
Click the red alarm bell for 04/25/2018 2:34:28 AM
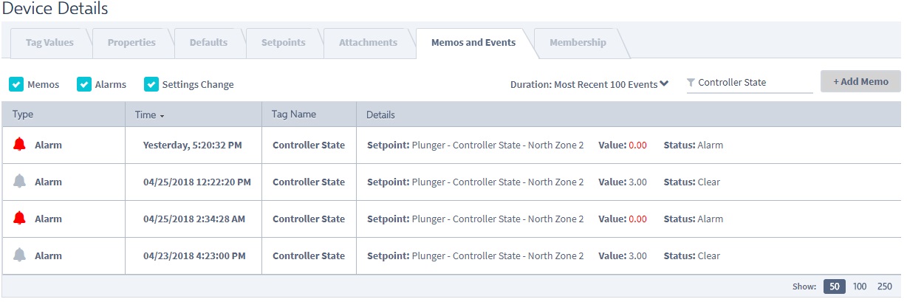(x=20, y=219)
